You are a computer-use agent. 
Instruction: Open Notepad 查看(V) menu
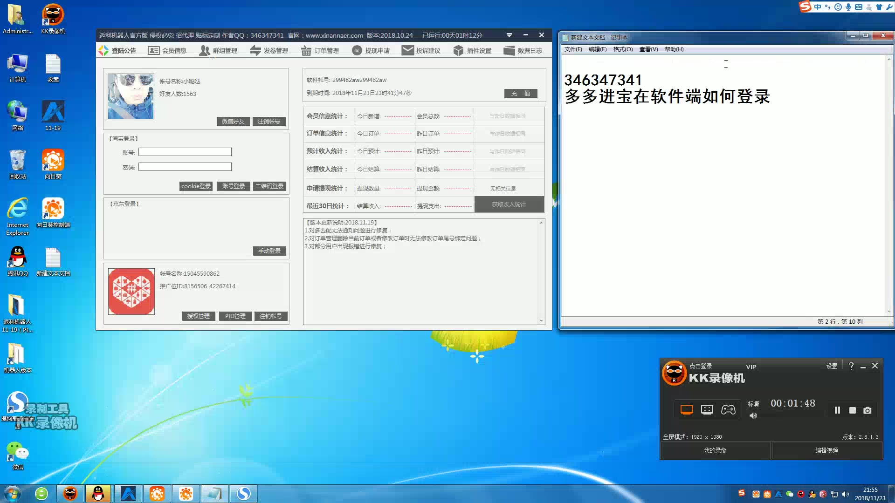click(x=648, y=49)
